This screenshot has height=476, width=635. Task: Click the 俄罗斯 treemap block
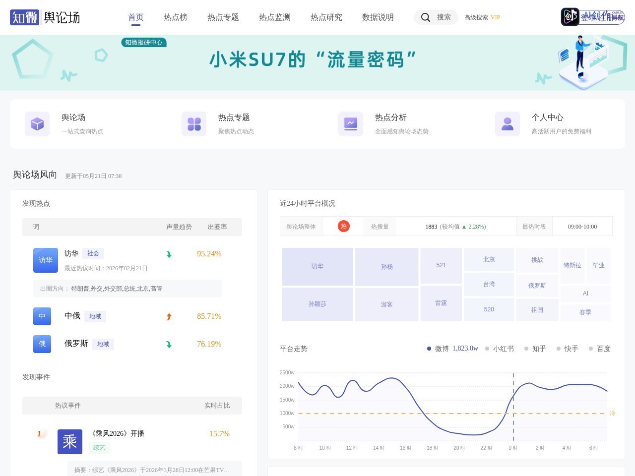click(537, 286)
